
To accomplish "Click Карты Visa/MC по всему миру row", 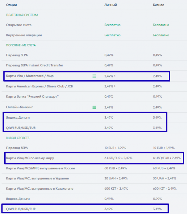I will (x=93, y=158).
